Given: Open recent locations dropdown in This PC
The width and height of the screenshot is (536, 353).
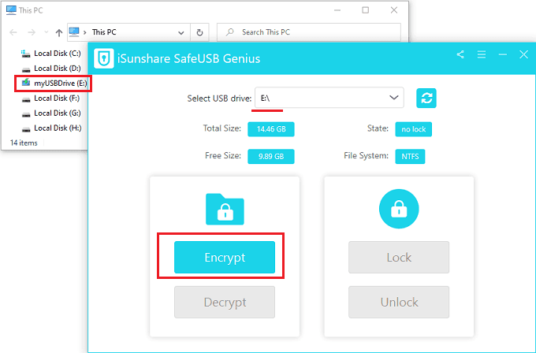Looking at the screenshot, I should [x=47, y=32].
